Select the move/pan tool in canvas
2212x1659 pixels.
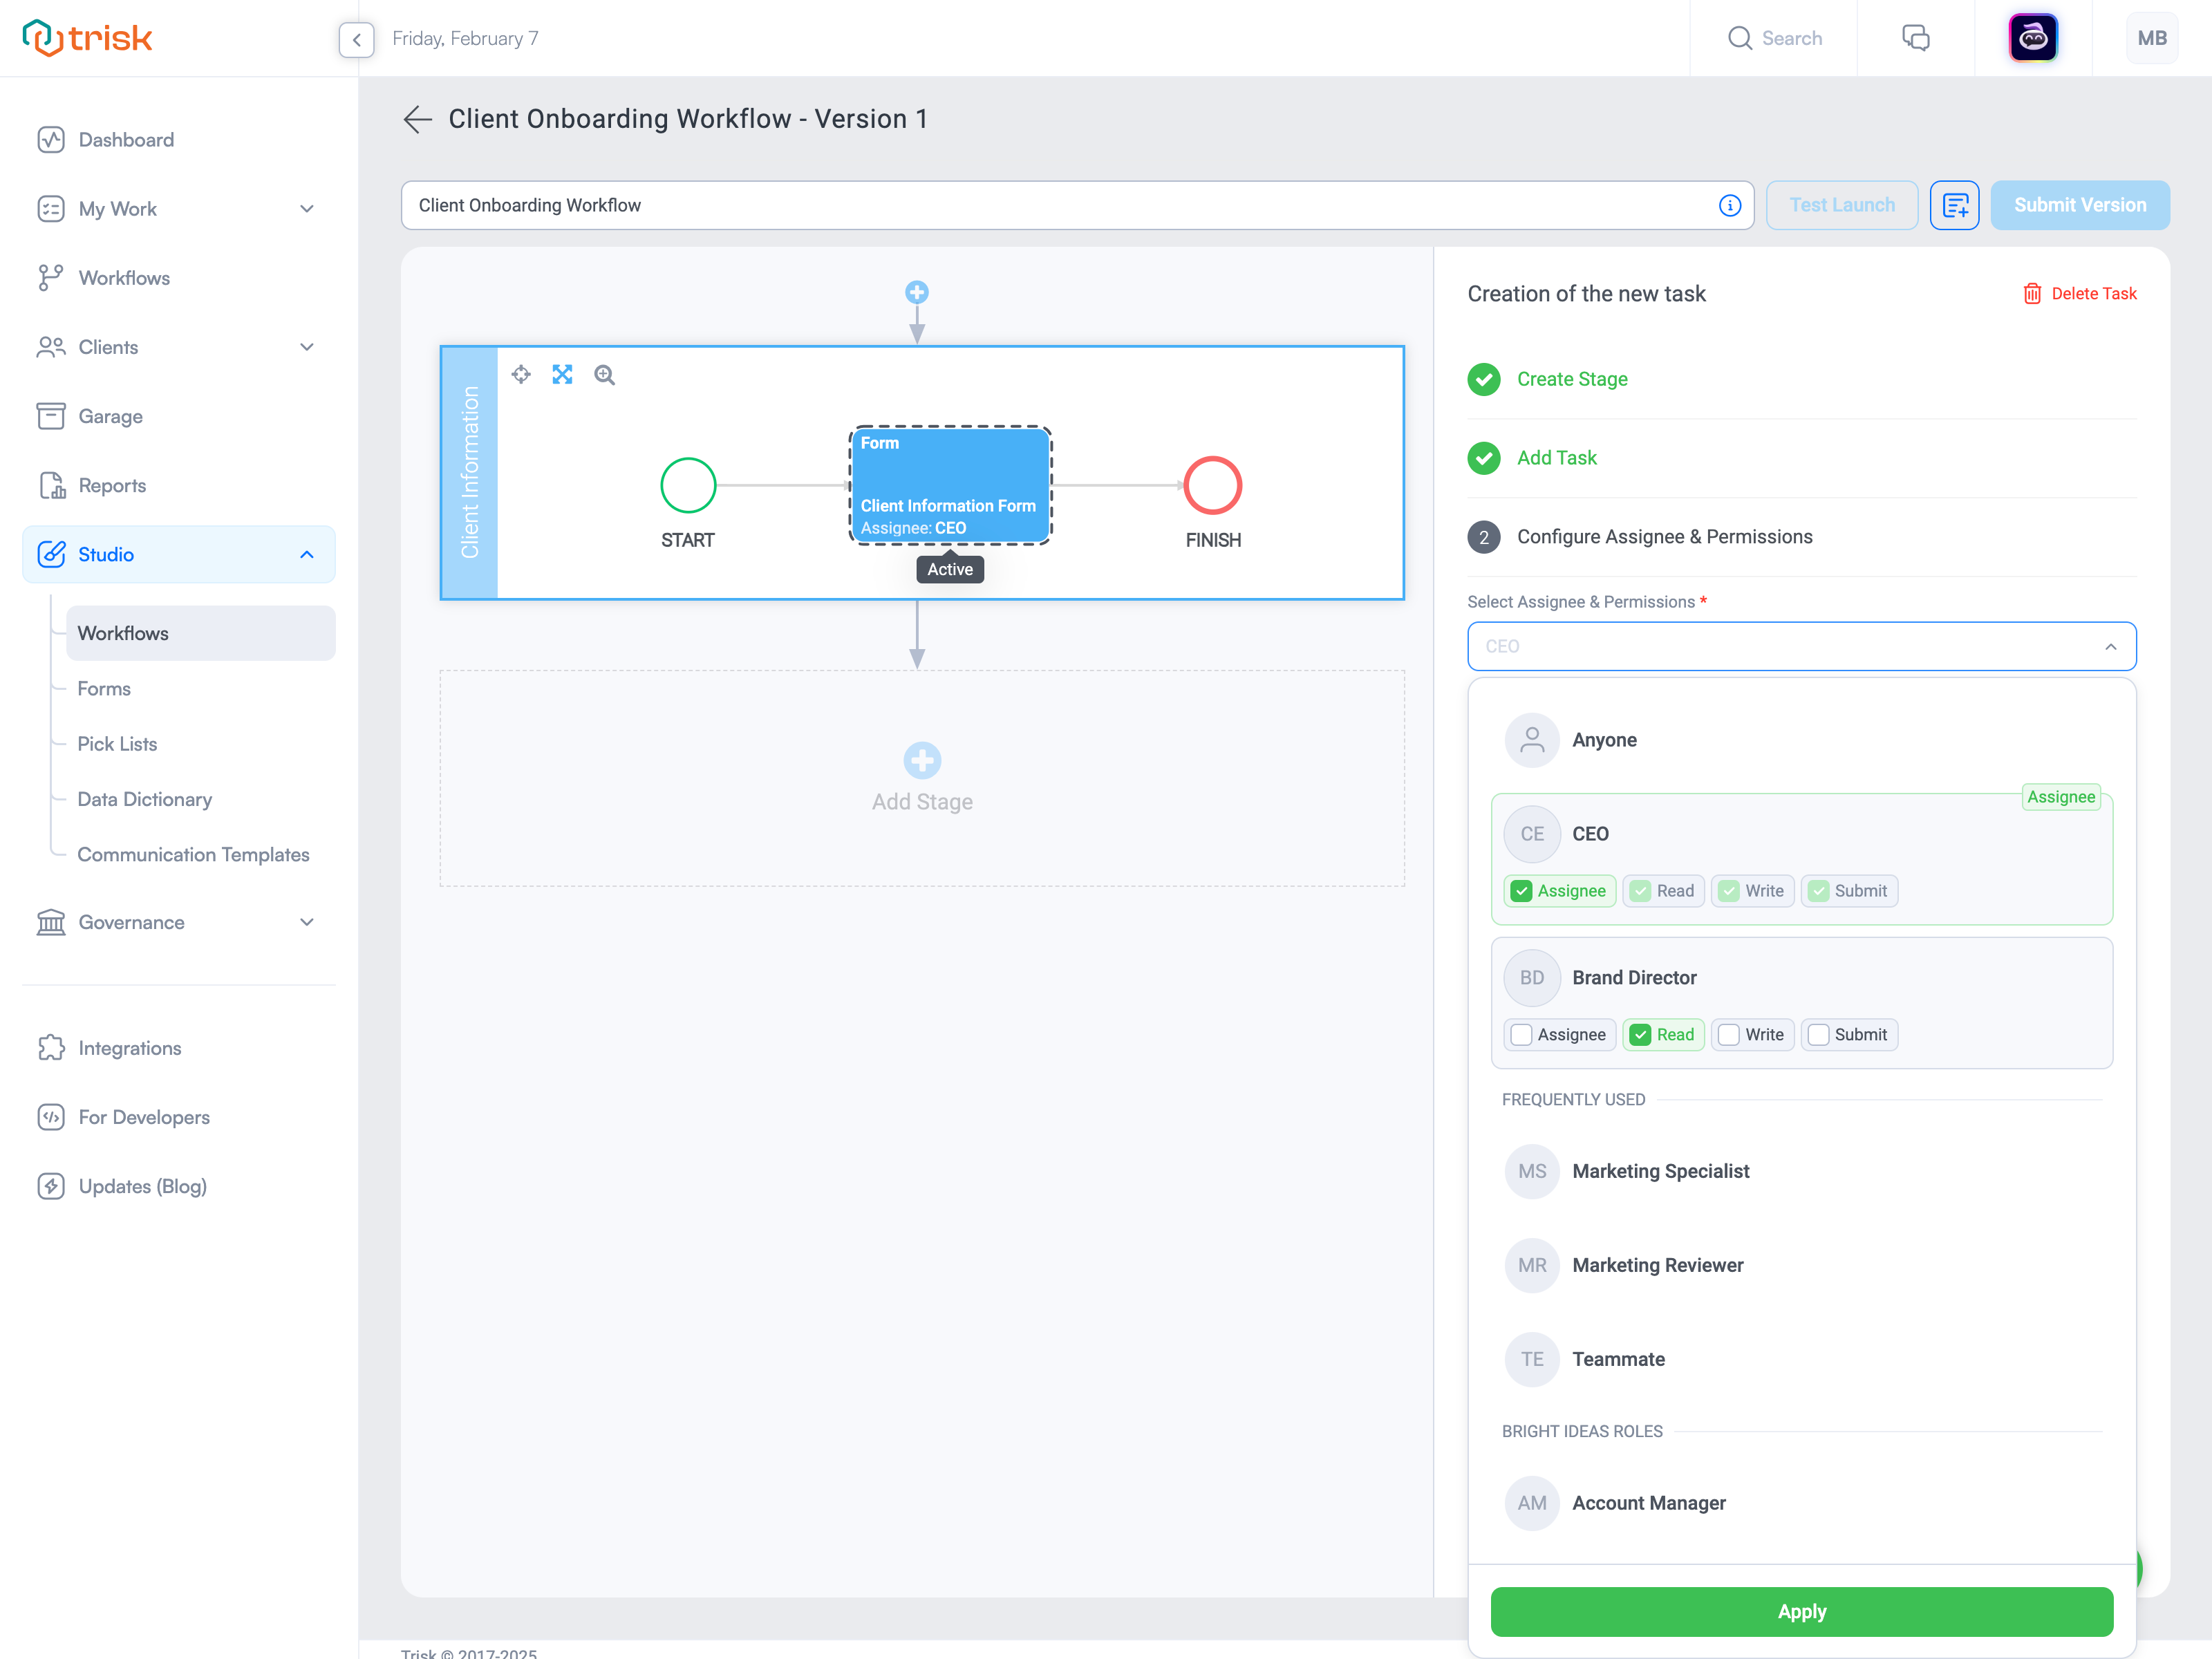521,375
